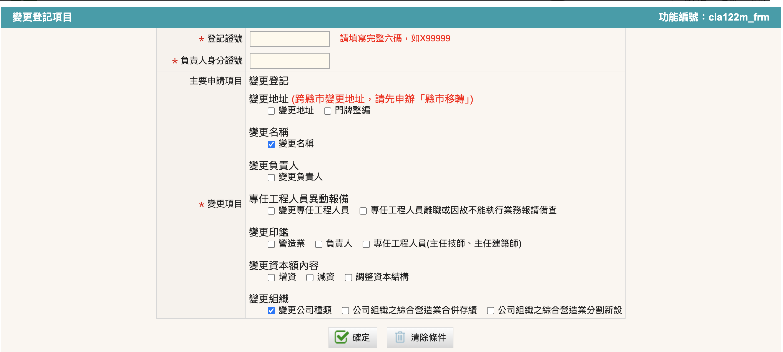
Task: Click the green checkmark icon on 確定
Action: coord(341,337)
